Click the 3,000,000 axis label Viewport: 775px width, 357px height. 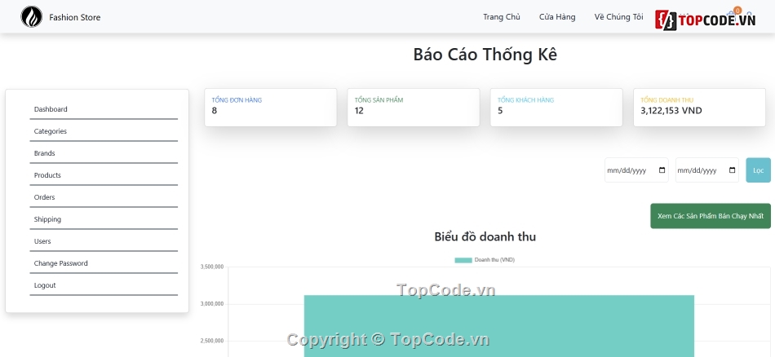point(212,304)
